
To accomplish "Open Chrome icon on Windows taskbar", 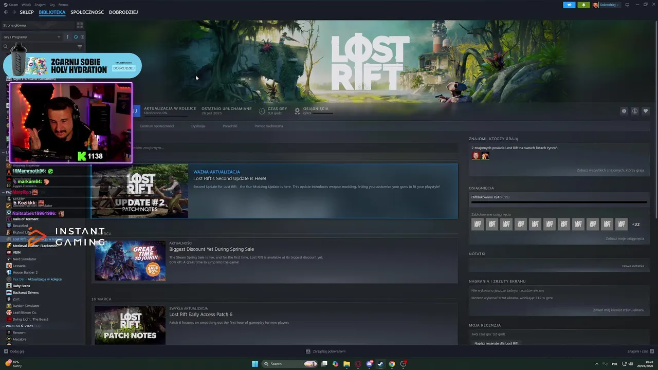I will click(x=392, y=364).
